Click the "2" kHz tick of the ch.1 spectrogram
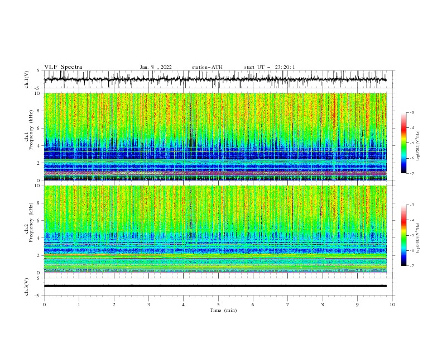The image size is (442, 342). pos(39,163)
